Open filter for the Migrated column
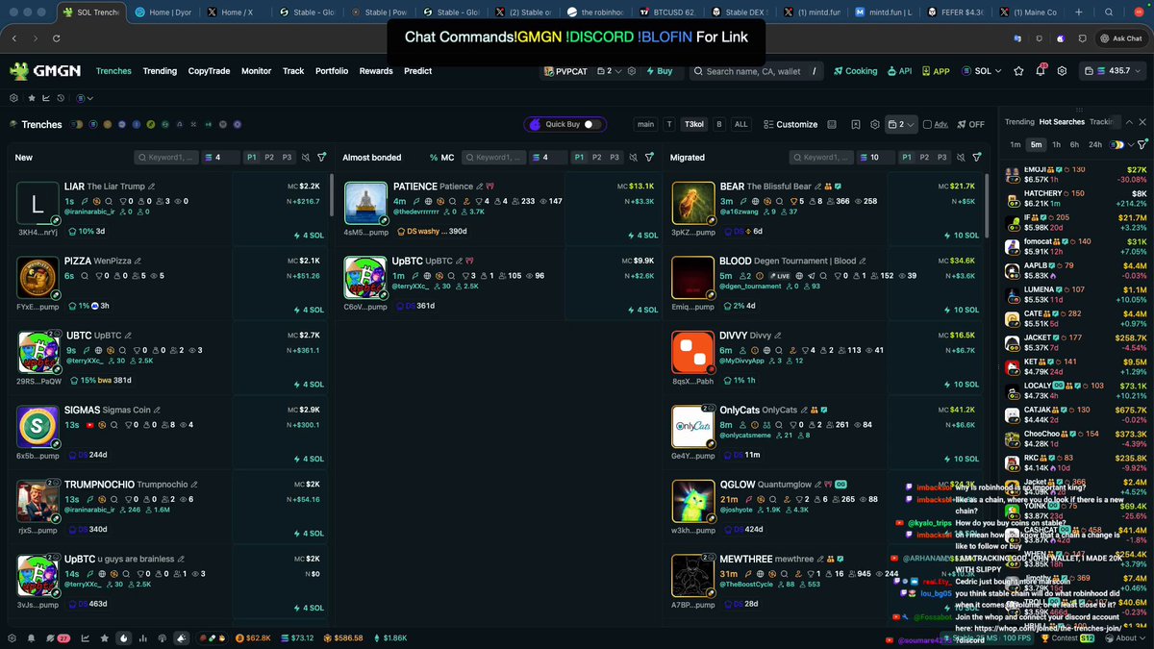1154x649 pixels. coord(977,157)
